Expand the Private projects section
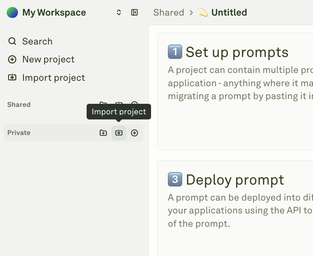 coord(18,133)
